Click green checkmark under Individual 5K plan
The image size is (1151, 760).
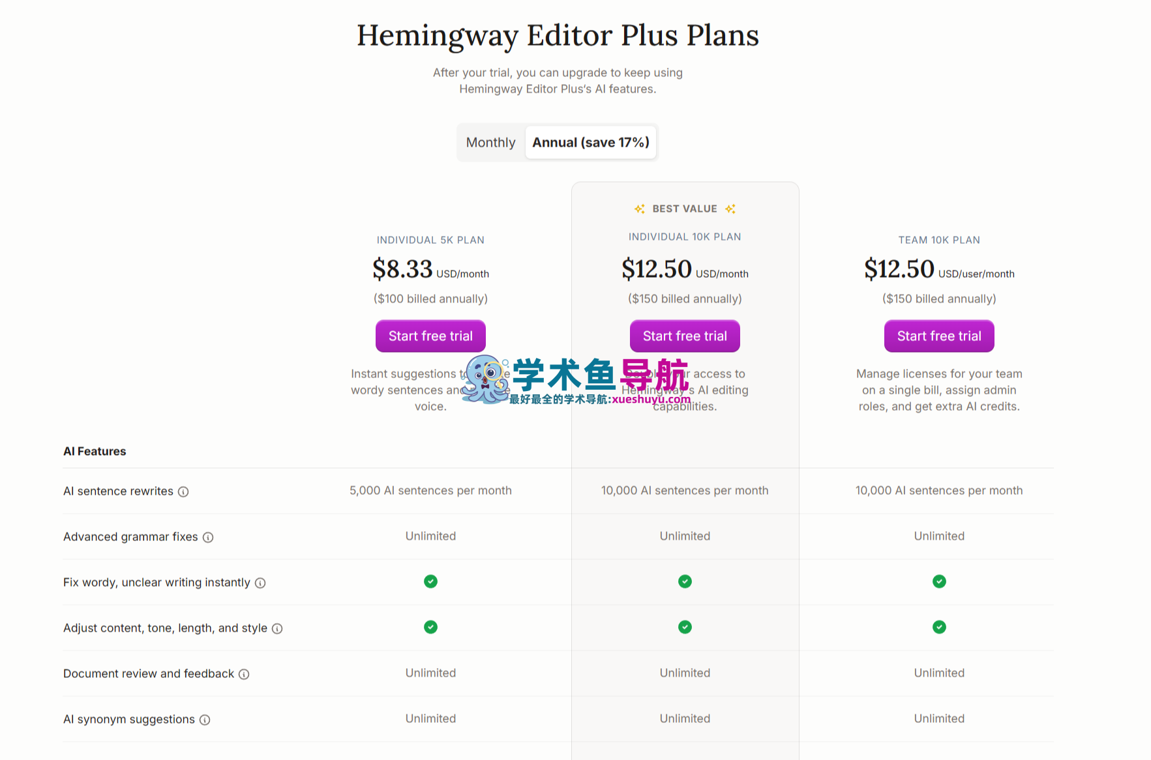point(430,581)
